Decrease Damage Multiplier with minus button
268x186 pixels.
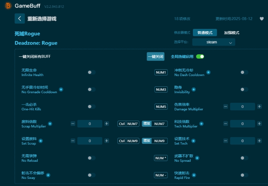225,107
